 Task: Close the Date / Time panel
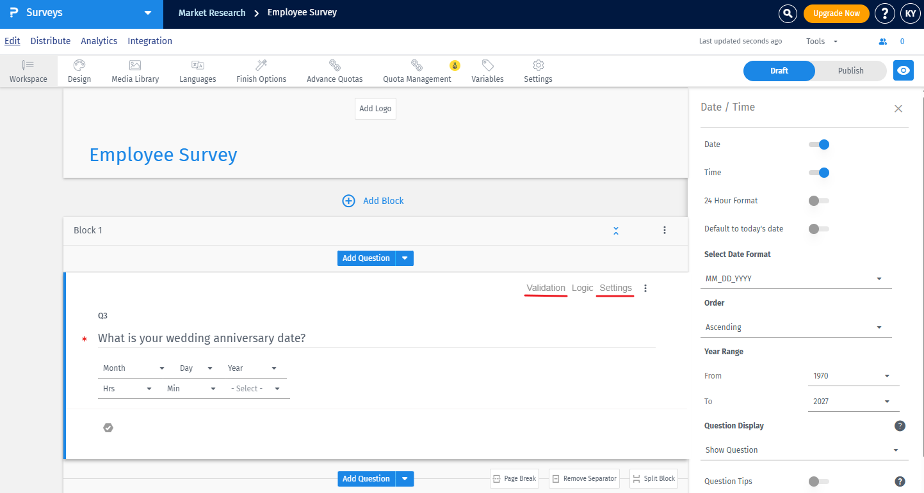point(898,109)
